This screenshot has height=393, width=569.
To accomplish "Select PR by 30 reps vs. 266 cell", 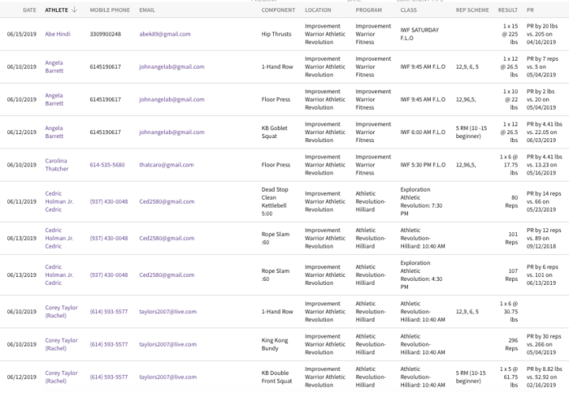I will click(x=544, y=344).
